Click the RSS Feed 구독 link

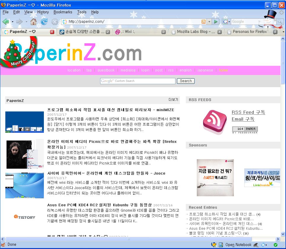(x=248, y=112)
